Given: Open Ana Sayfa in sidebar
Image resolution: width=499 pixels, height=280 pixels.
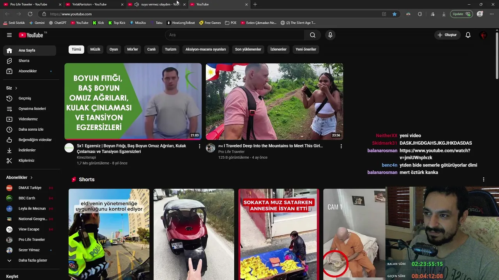Looking at the screenshot, I should point(30,51).
